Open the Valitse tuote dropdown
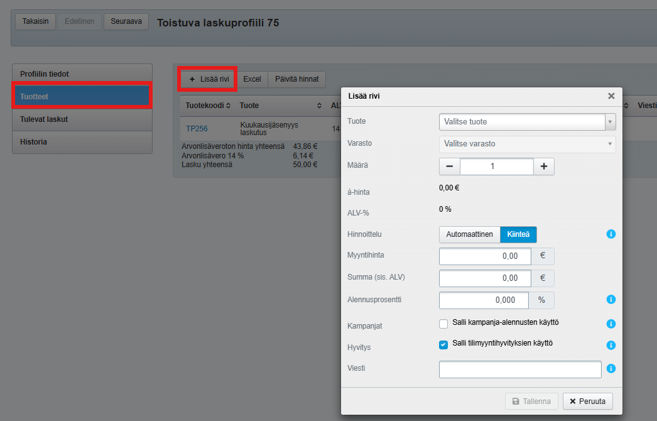The width and height of the screenshot is (657, 421). (x=527, y=121)
